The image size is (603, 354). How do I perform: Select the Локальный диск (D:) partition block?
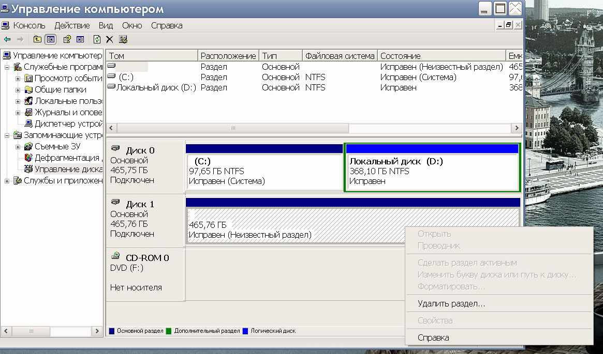coord(432,172)
